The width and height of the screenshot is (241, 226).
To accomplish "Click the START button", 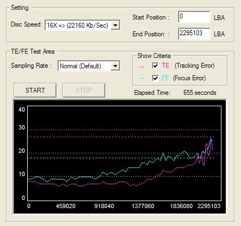I will point(35,90).
